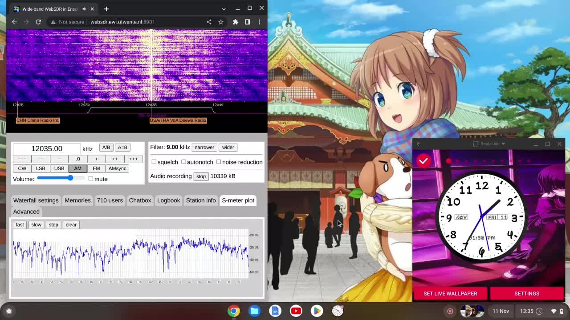Click the A=B button
Viewport: 570px width, 320px height.
(x=122, y=148)
